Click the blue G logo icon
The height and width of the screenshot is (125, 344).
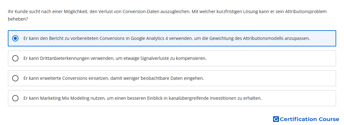tap(276, 119)
